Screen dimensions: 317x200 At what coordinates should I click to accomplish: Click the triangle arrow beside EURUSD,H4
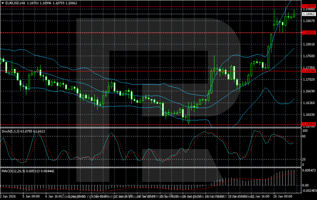tap(2, 3)
